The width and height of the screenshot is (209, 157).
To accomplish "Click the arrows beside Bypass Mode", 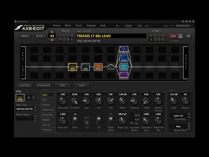I will tap(189, 126).
